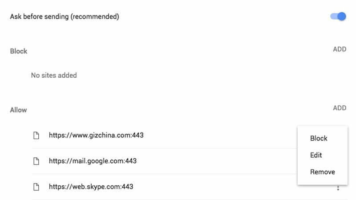Click the page icon beside web.skype.com
The image size is (356, 200).
tap(36, 187)
